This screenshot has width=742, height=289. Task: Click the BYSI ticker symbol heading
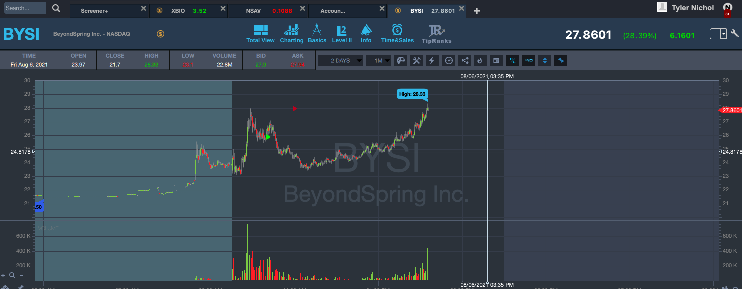pyautogui.click(x=21, y=34)
